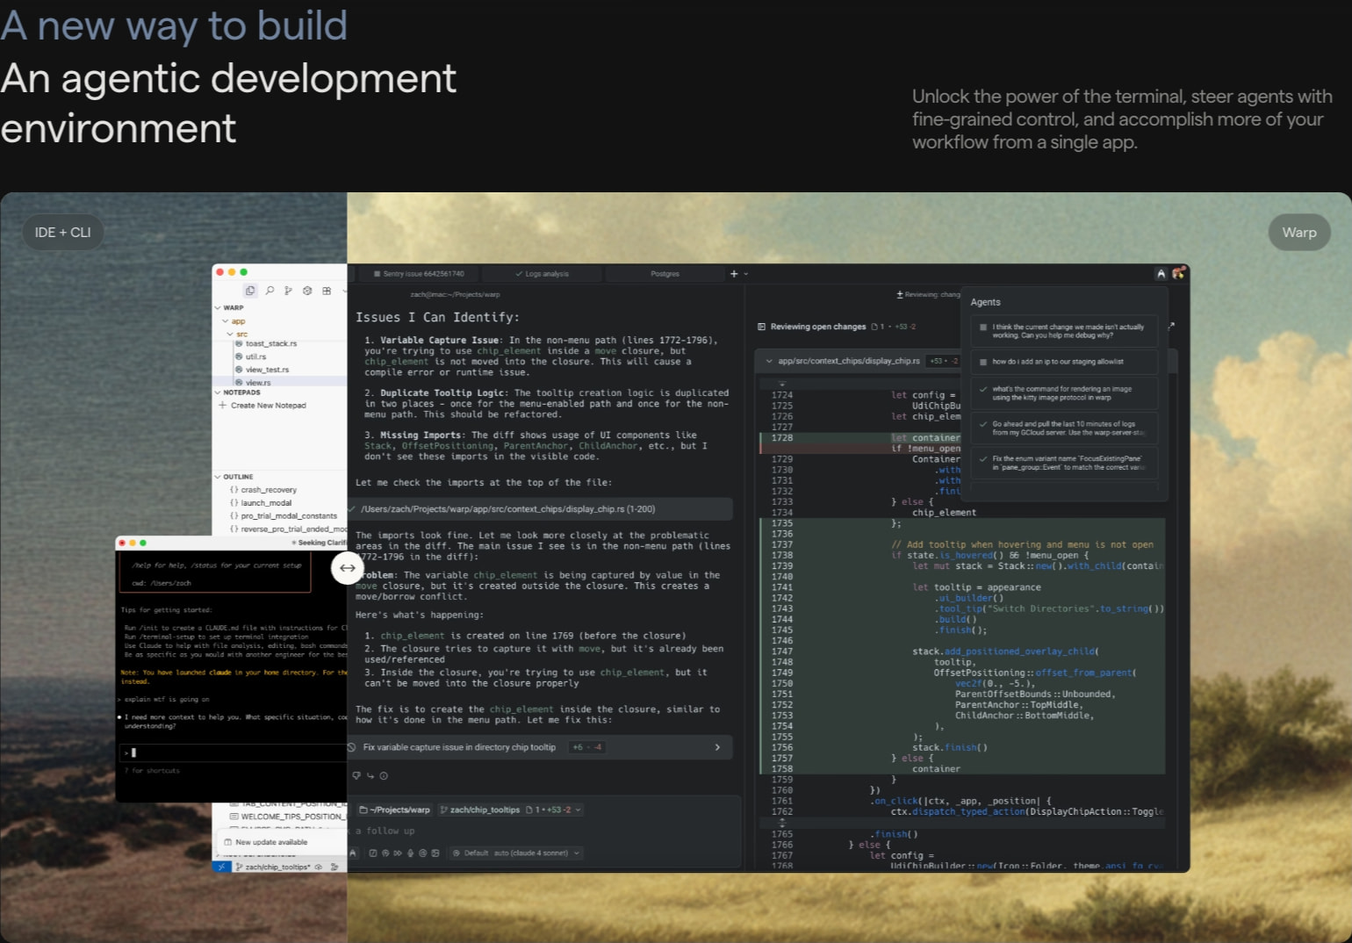1352x943 pixels.
Task: Click the comparison slider handle with arrows
Action: pyautogui.click(x=348, y=568)
